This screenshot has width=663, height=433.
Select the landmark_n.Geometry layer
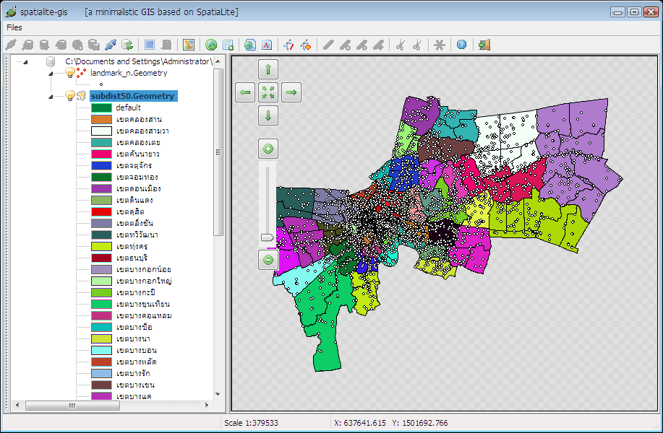point(129,73)
